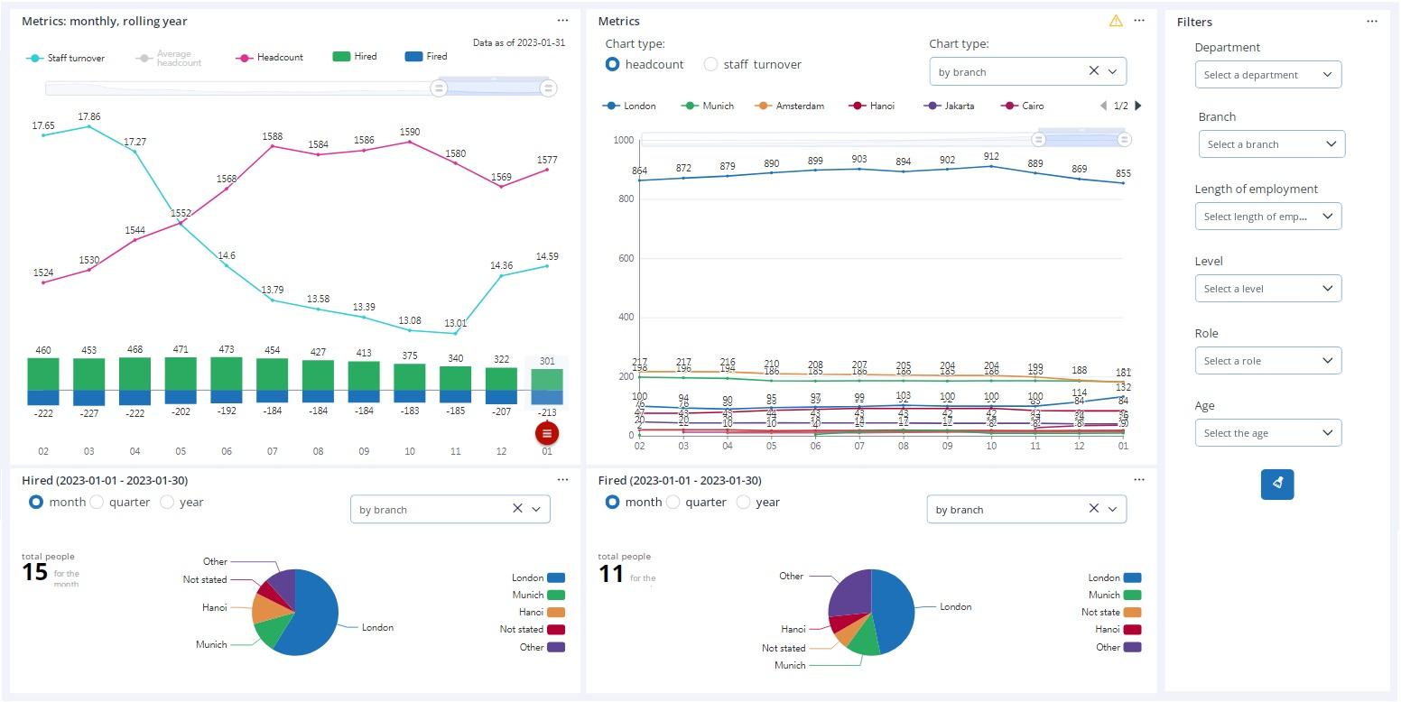Expand the Length of employment dropdown
1401x702 pixels.
tap(1267, 217)
